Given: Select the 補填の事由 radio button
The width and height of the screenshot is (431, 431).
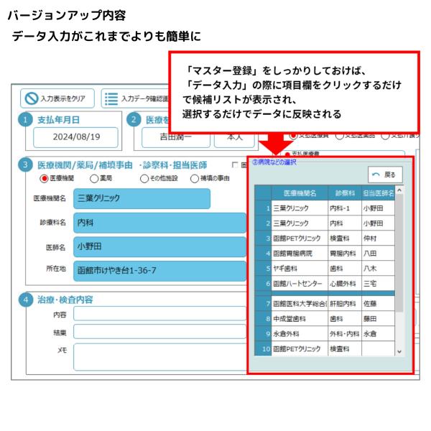Looking at the screenshot, I should 194,179.
